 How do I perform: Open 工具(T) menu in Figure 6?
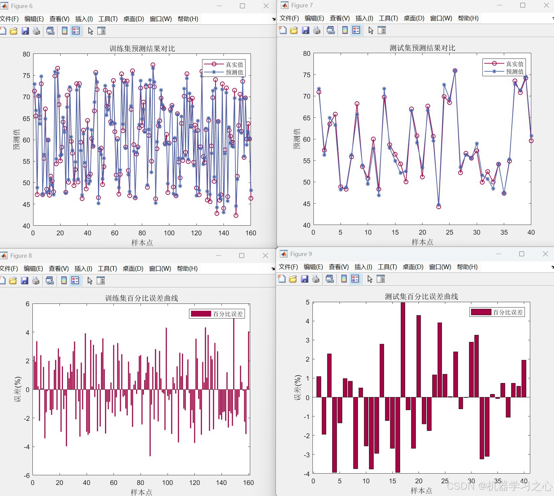tap(108, 19)
